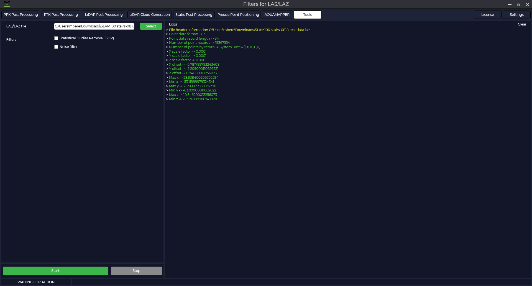Restore down the application window

(519, 4)
